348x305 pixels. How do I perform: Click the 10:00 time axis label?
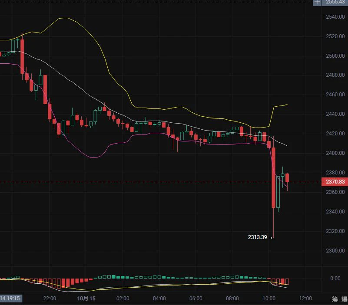coord(269,298)
